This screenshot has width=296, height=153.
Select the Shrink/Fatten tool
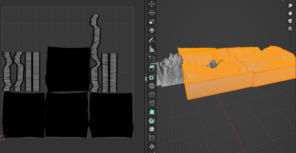pyautogui.click(x=152, y=146)
